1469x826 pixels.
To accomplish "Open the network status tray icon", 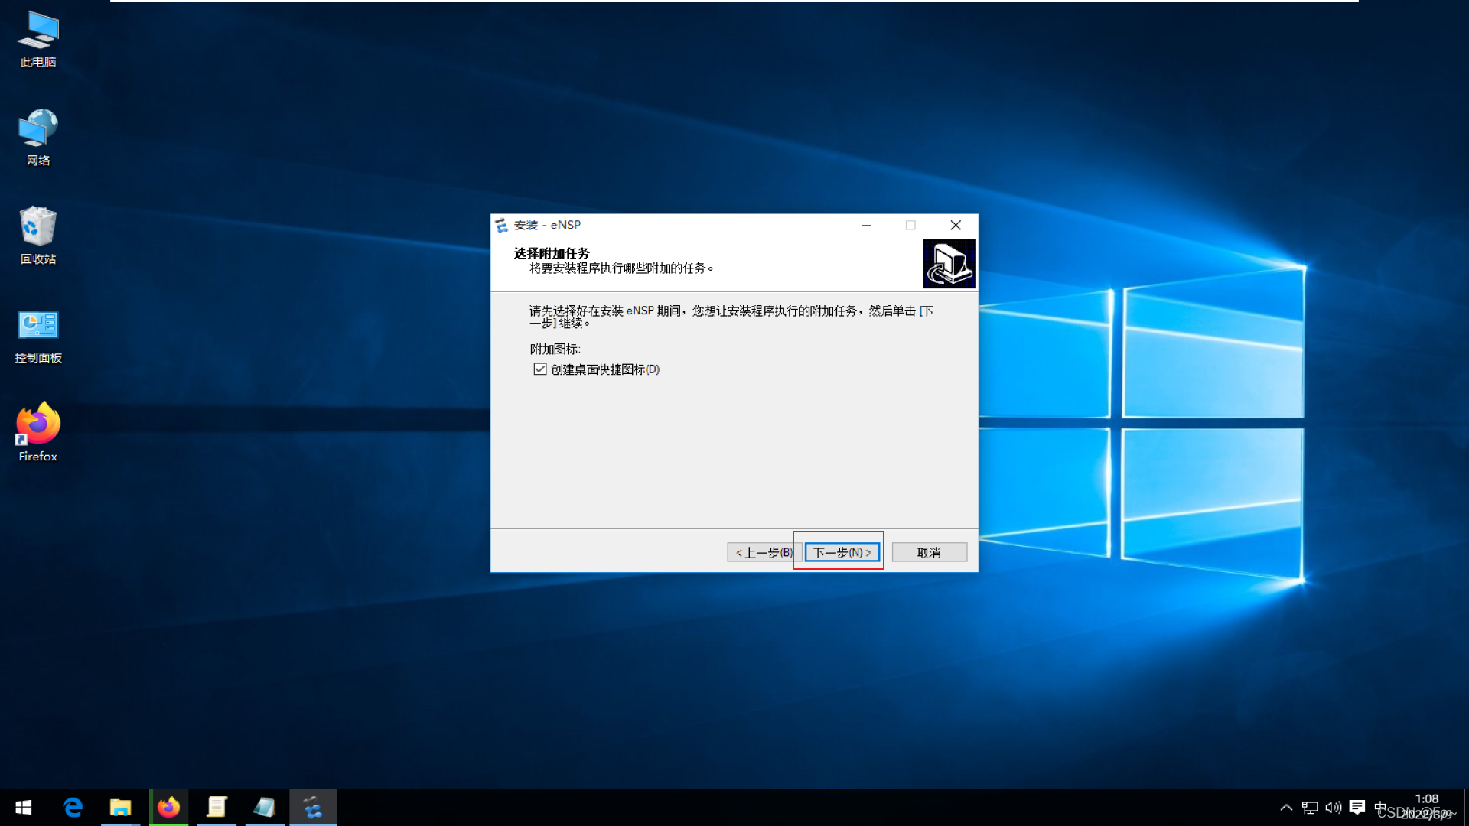I will click(x=1310, y=808).
